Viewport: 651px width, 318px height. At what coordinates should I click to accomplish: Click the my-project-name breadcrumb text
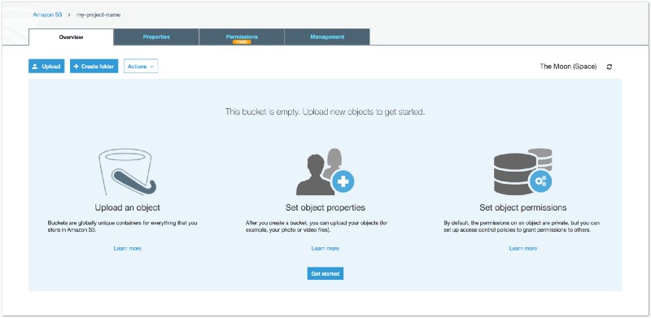pos(98,15)
